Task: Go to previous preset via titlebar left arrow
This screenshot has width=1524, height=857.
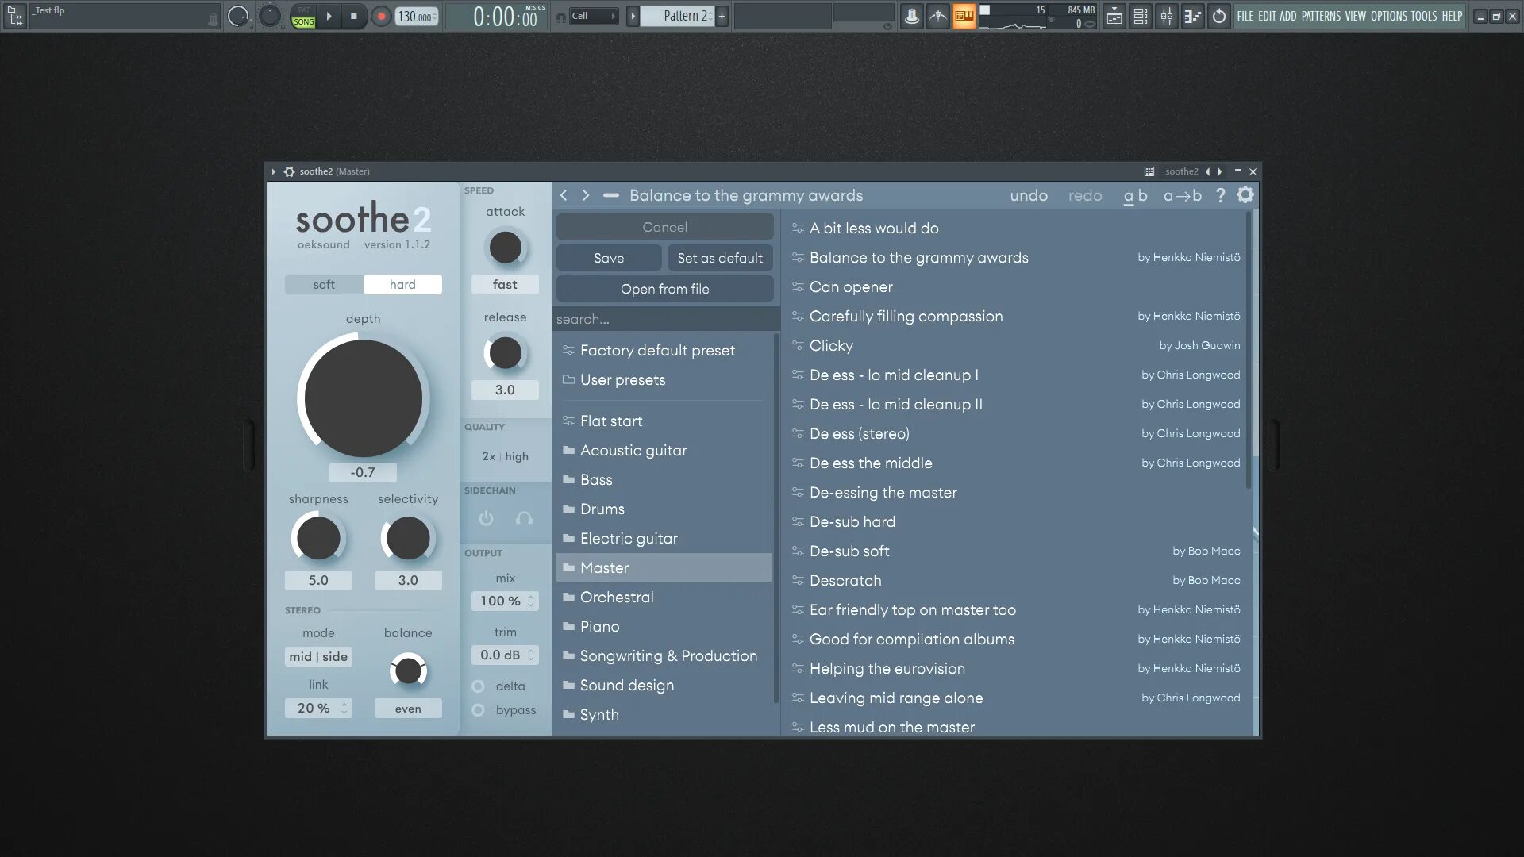Action: tap(1207, 171)
